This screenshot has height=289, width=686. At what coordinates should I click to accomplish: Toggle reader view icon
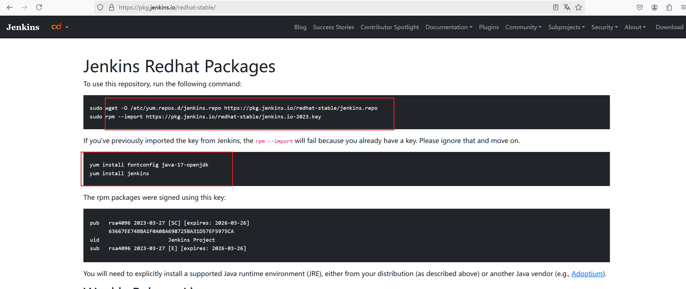(555, 7)
